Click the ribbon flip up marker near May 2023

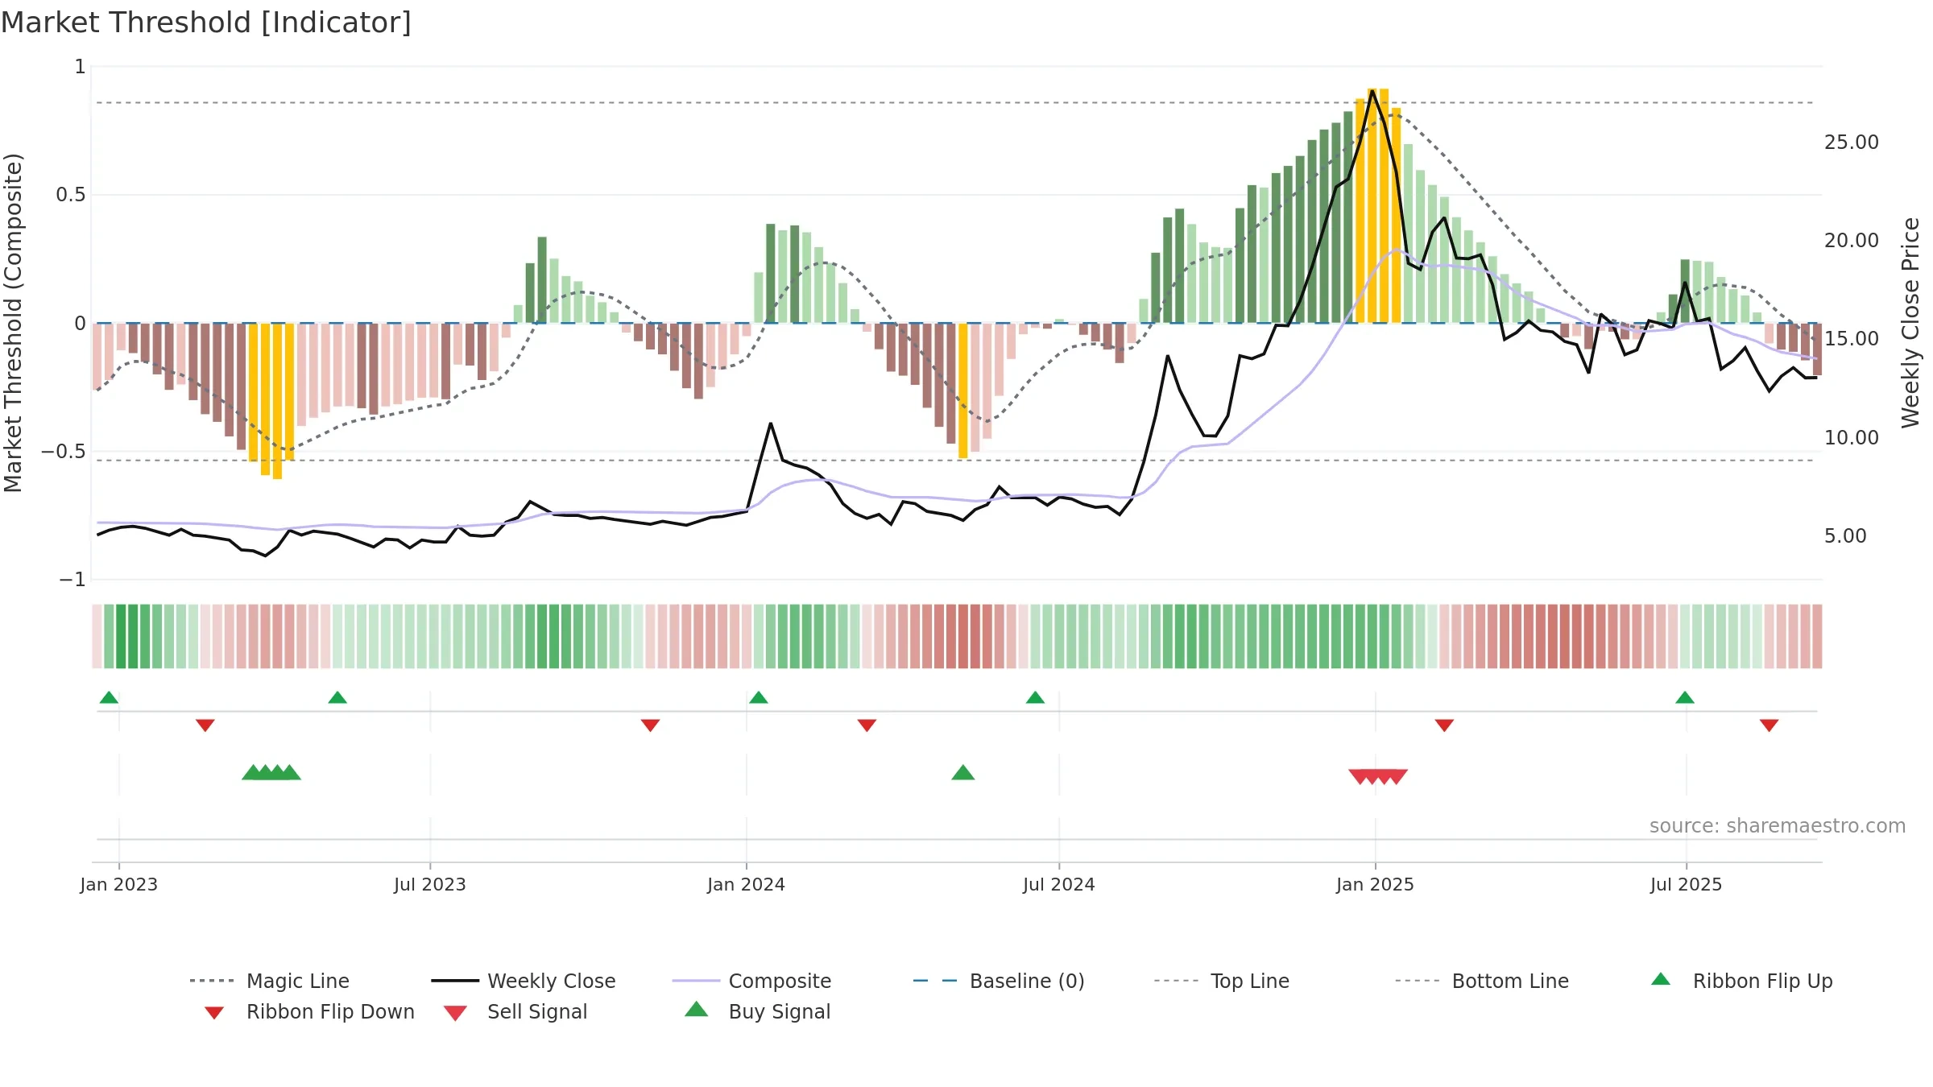tap(337, 697)
